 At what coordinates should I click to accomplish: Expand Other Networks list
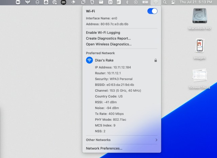[x=122, y=140]
